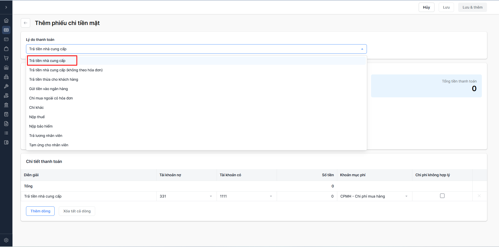Click the home icon in sidebar

pos(6,21)
